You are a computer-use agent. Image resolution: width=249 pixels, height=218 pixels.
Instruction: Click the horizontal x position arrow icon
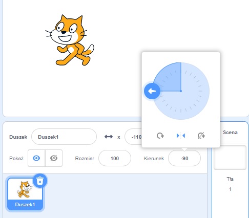pyautogui.click(x=109, y=137)
